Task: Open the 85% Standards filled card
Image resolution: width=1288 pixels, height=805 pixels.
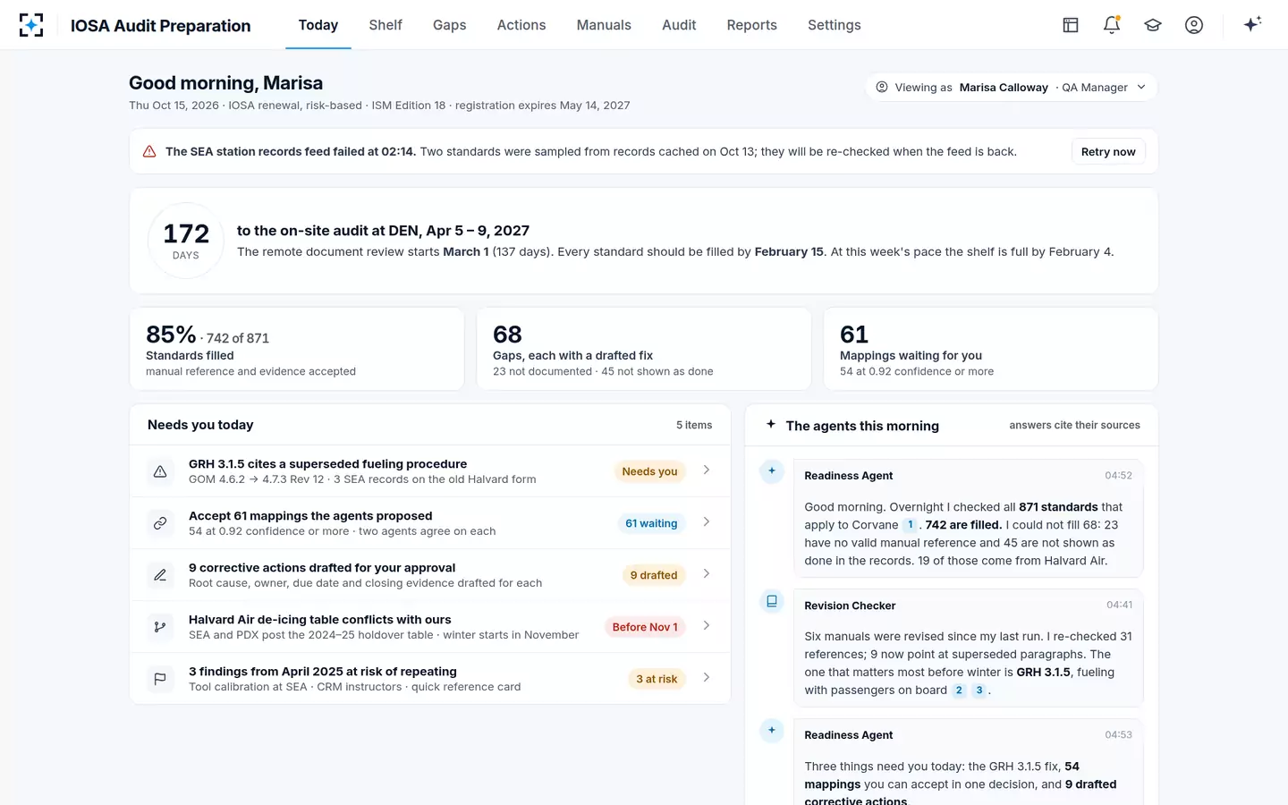Action: click(x=297, y=349)
